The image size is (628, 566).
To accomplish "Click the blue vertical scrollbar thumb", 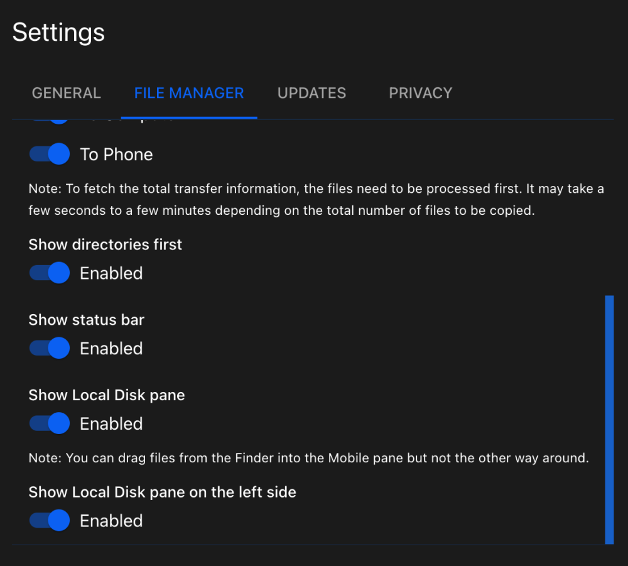I will (609, 419).
